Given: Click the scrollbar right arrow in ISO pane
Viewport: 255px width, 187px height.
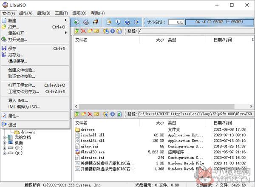Looking at the screenshot, I should pos(251,106).
